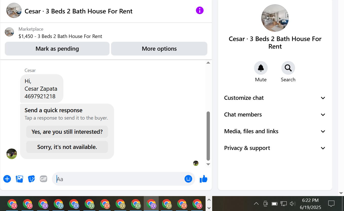Open more actions with the blue plus icon
Image resolution: width=344 pixels, height=211 pixels.
pos(7,179)
